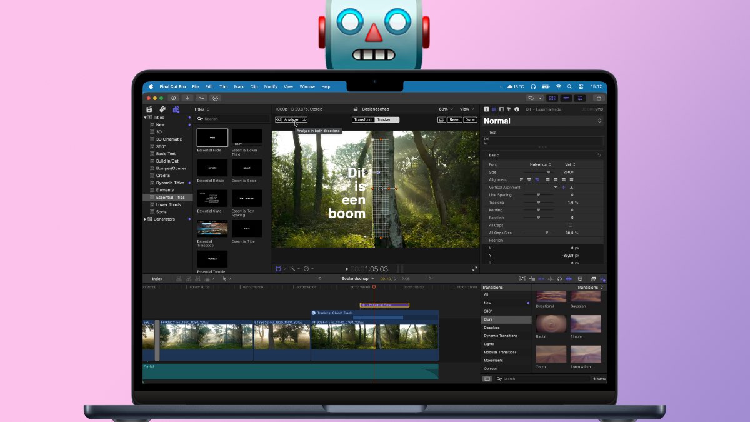This screenshot has width=750, height=422.
Task: Expand the Generators tree item
Action: [146, 219]
